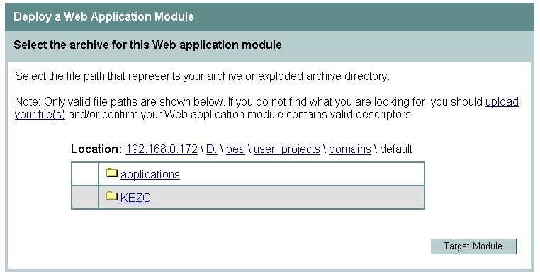Navigate to the 192.168.0.172 host link
540x279 pixels.
point(162,149)
